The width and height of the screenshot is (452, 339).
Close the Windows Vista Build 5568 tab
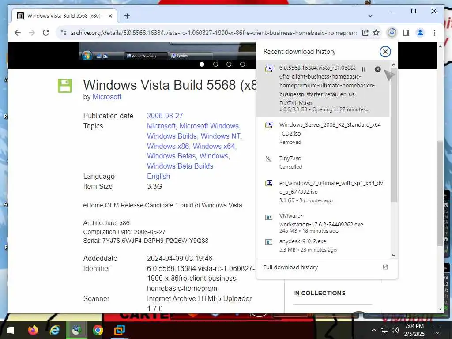(110, 16)
